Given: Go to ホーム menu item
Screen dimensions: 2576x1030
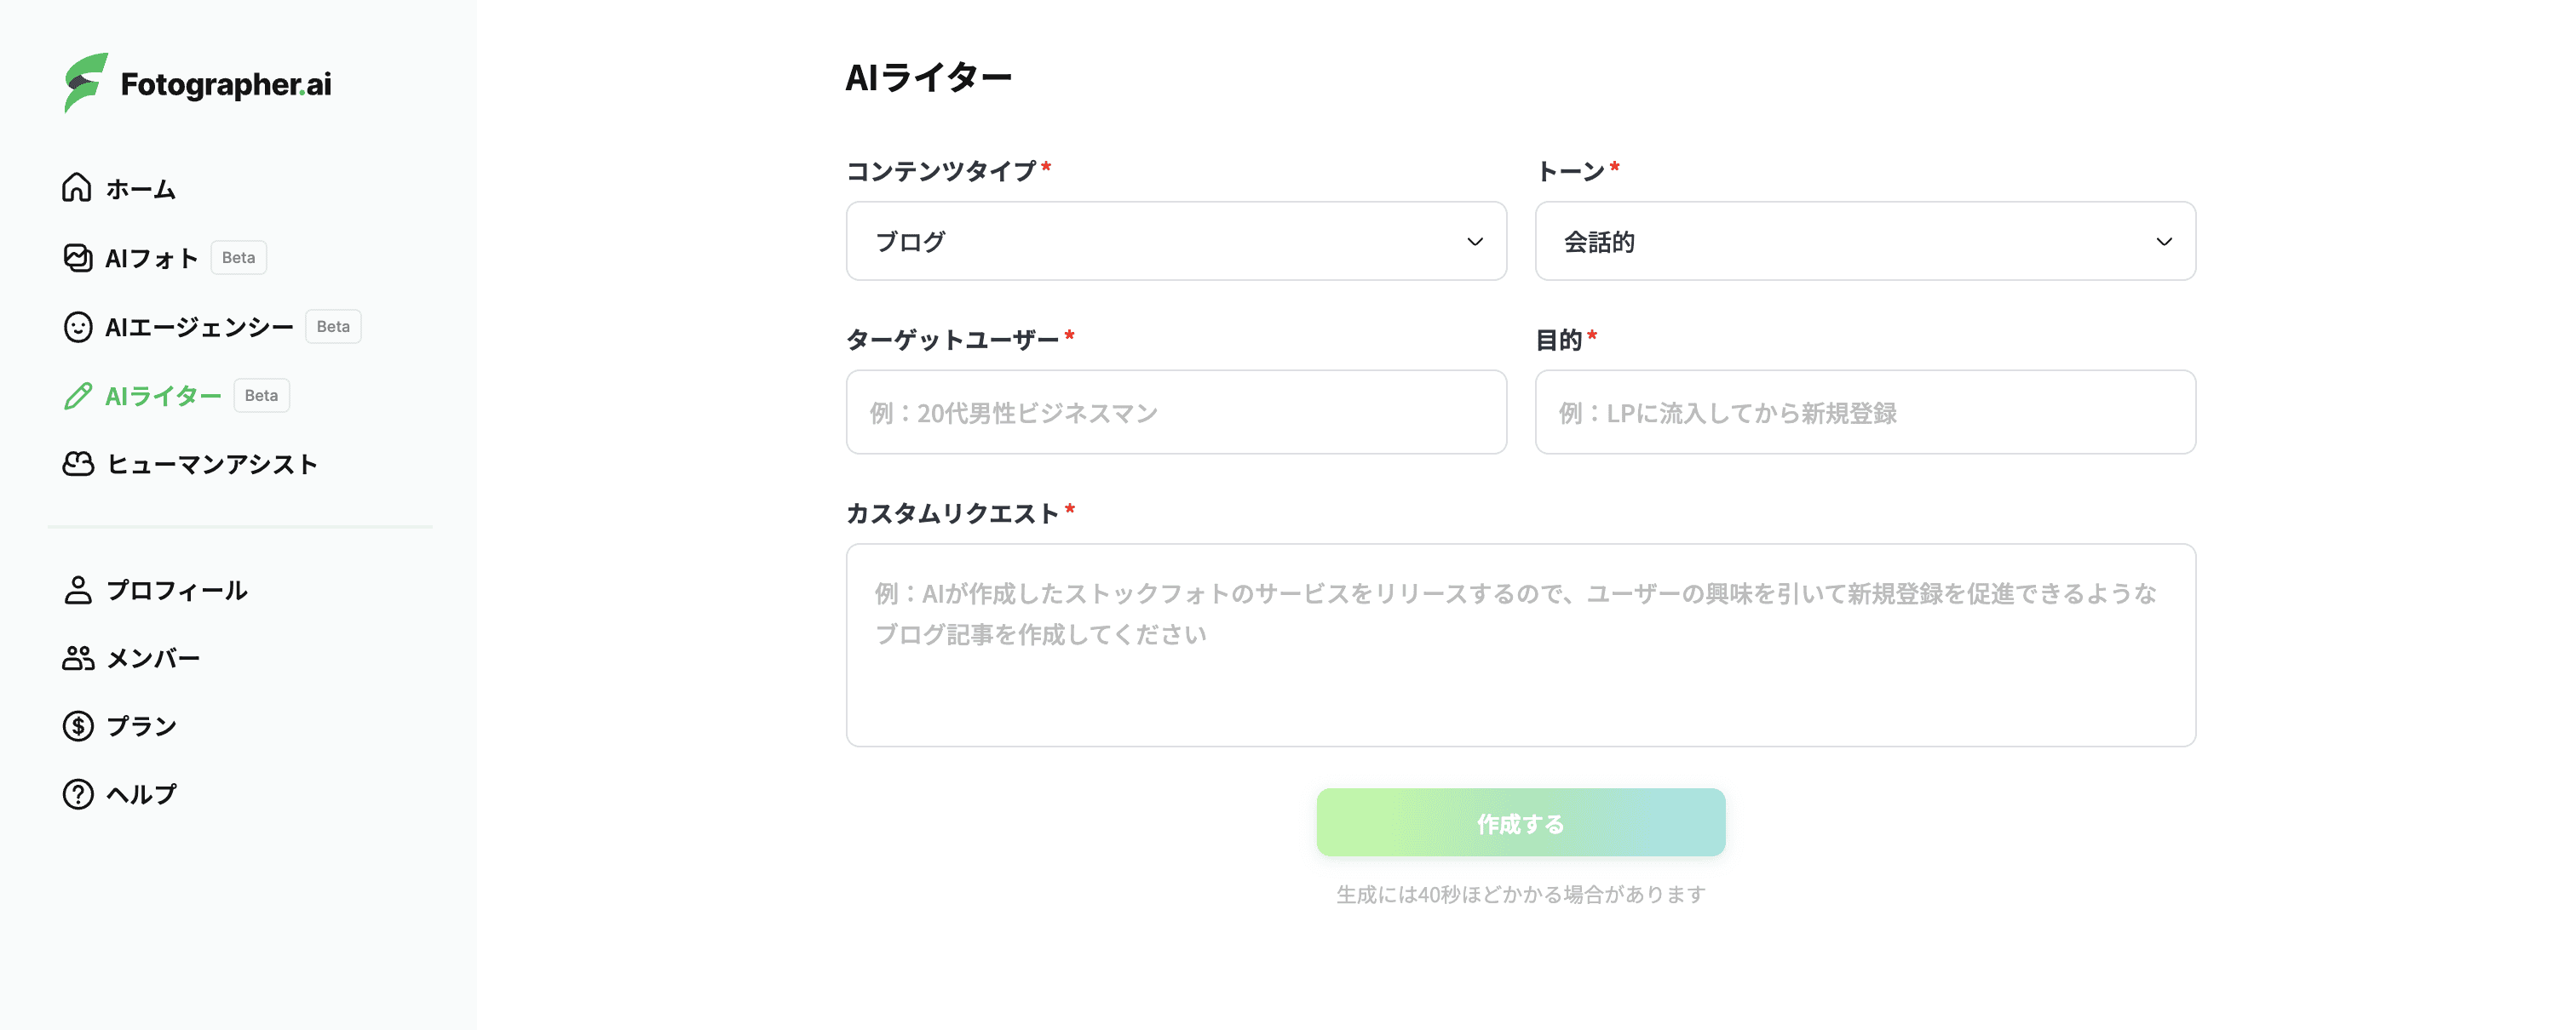Looking at the screenshot, I should [x=141, y=189].
